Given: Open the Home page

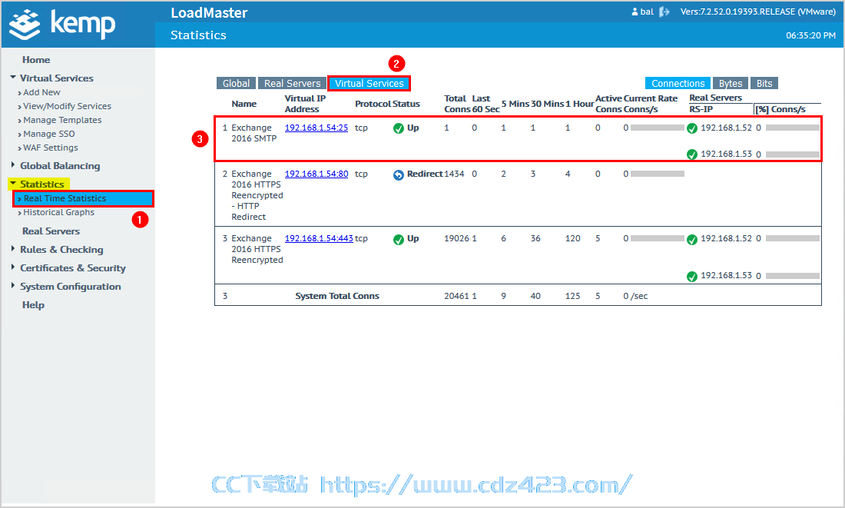Looking at the screenshot, I should 36,60.
